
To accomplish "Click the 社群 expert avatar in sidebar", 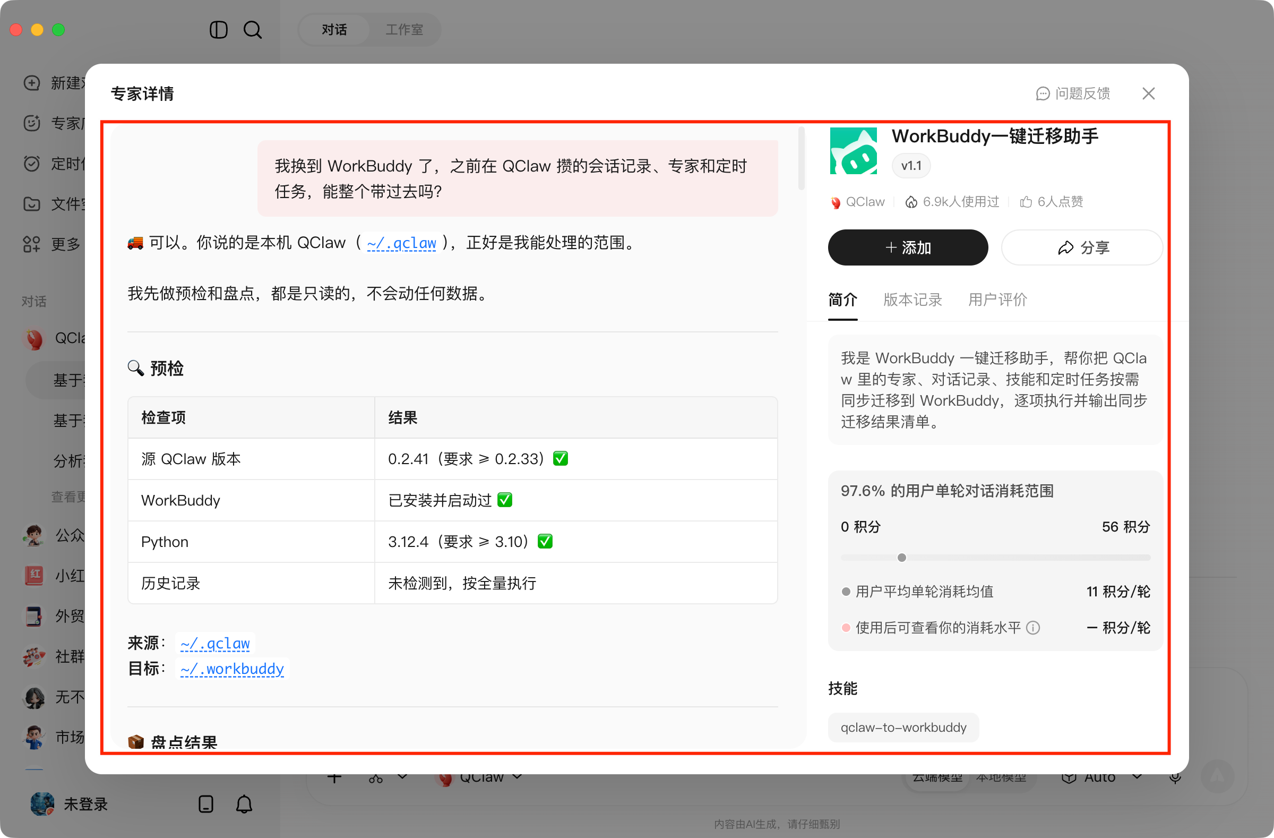I will point(35,657).
